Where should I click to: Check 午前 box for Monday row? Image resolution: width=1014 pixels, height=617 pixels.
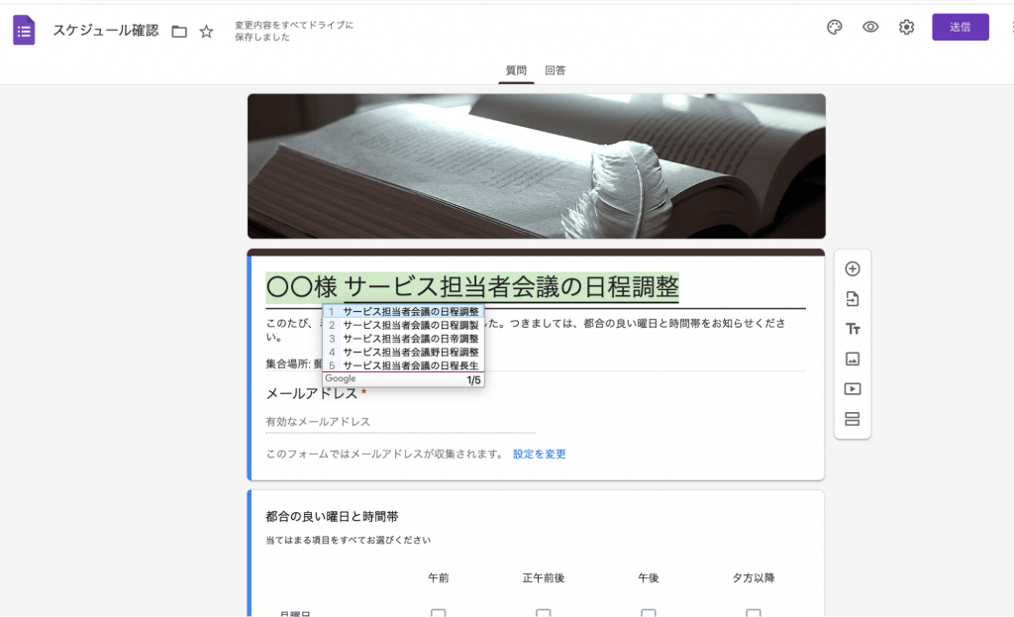tap(438, 613)
